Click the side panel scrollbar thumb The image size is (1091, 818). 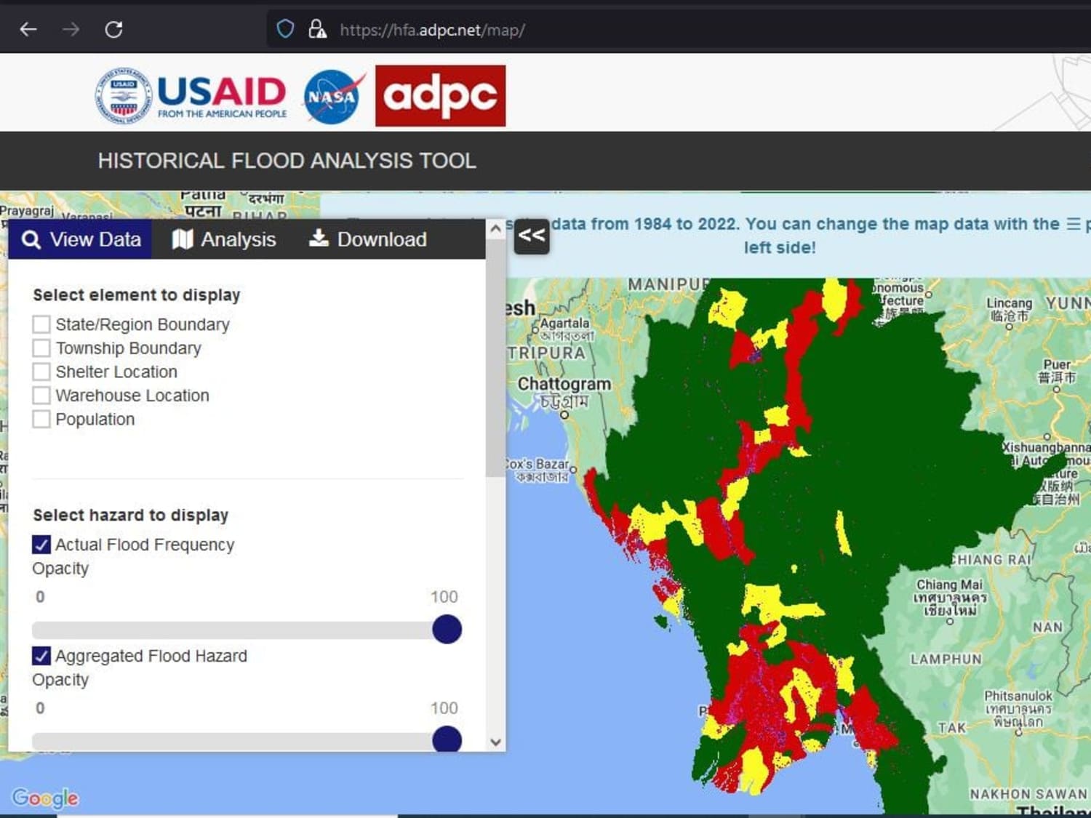click(x=495, y=358)
